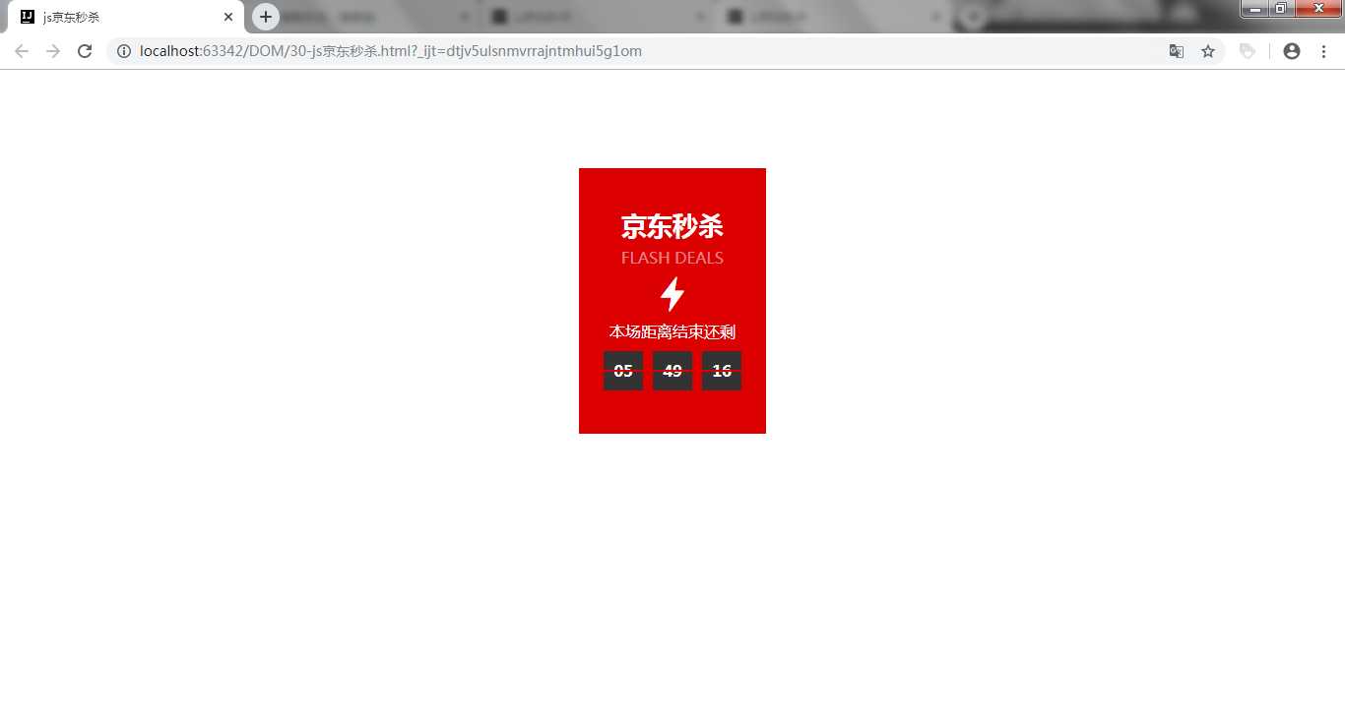
Task: Click the IntelliJ favicon on active tab
Action: (x=28, y=17)
